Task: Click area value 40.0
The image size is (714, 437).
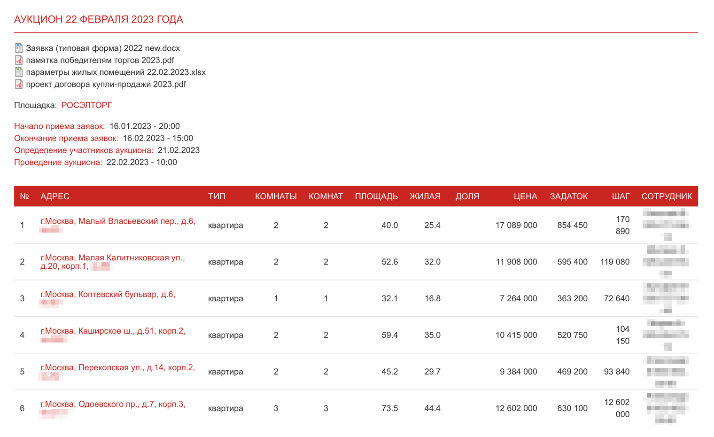Action: [389, 225]
